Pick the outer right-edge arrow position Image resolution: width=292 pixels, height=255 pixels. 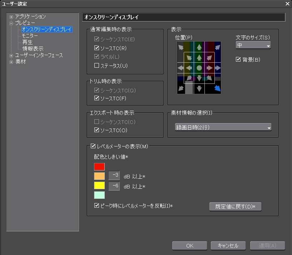pos(217,68)
